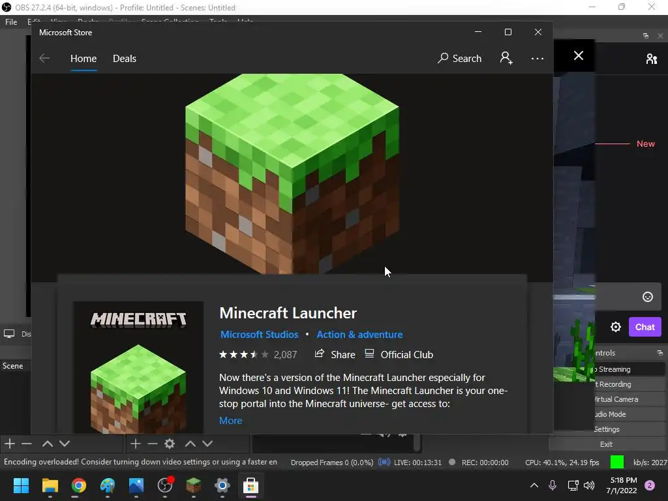
Task: Click the microphone tray icon
Action: (553, 485)
